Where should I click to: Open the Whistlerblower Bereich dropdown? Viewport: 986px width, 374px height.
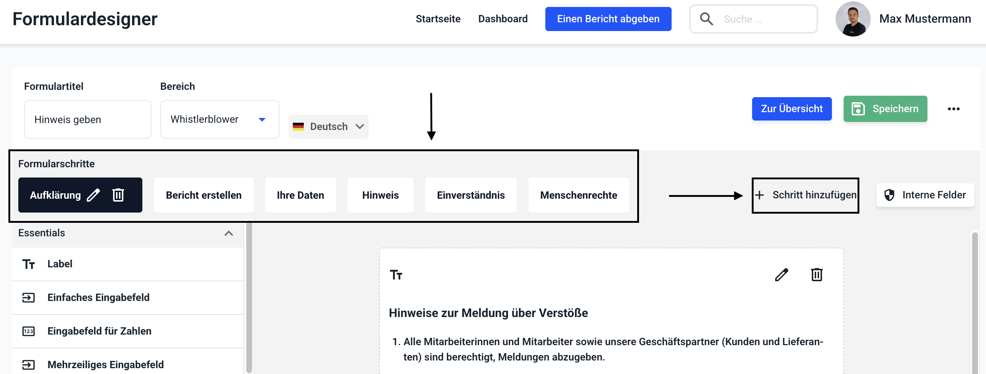pos(219,119)
